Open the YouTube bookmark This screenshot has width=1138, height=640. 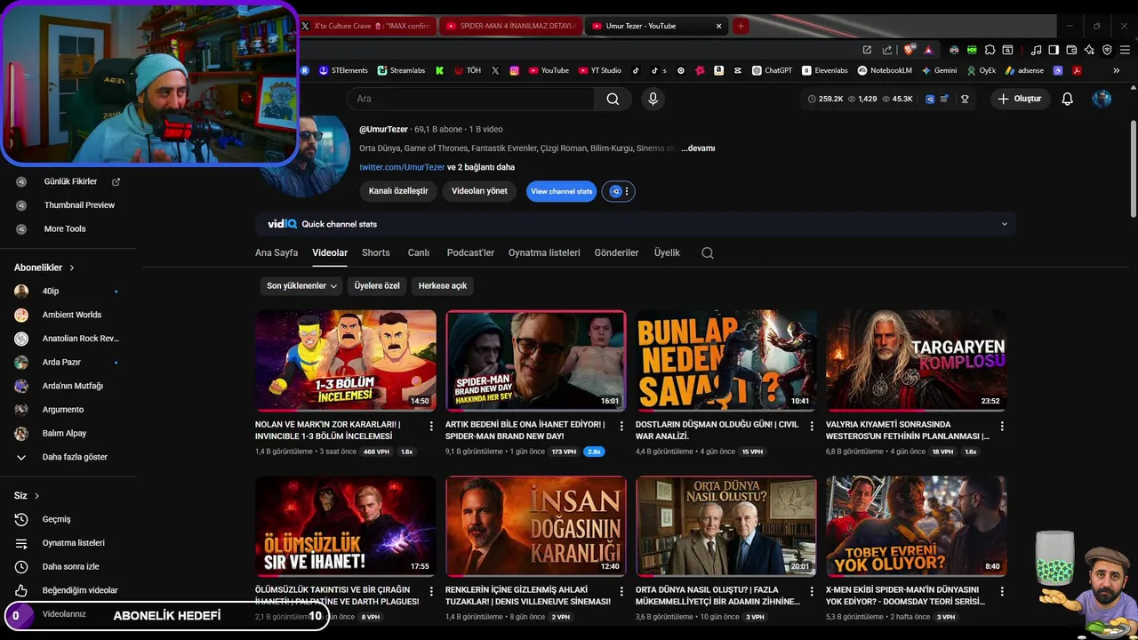tap(549, 70)
